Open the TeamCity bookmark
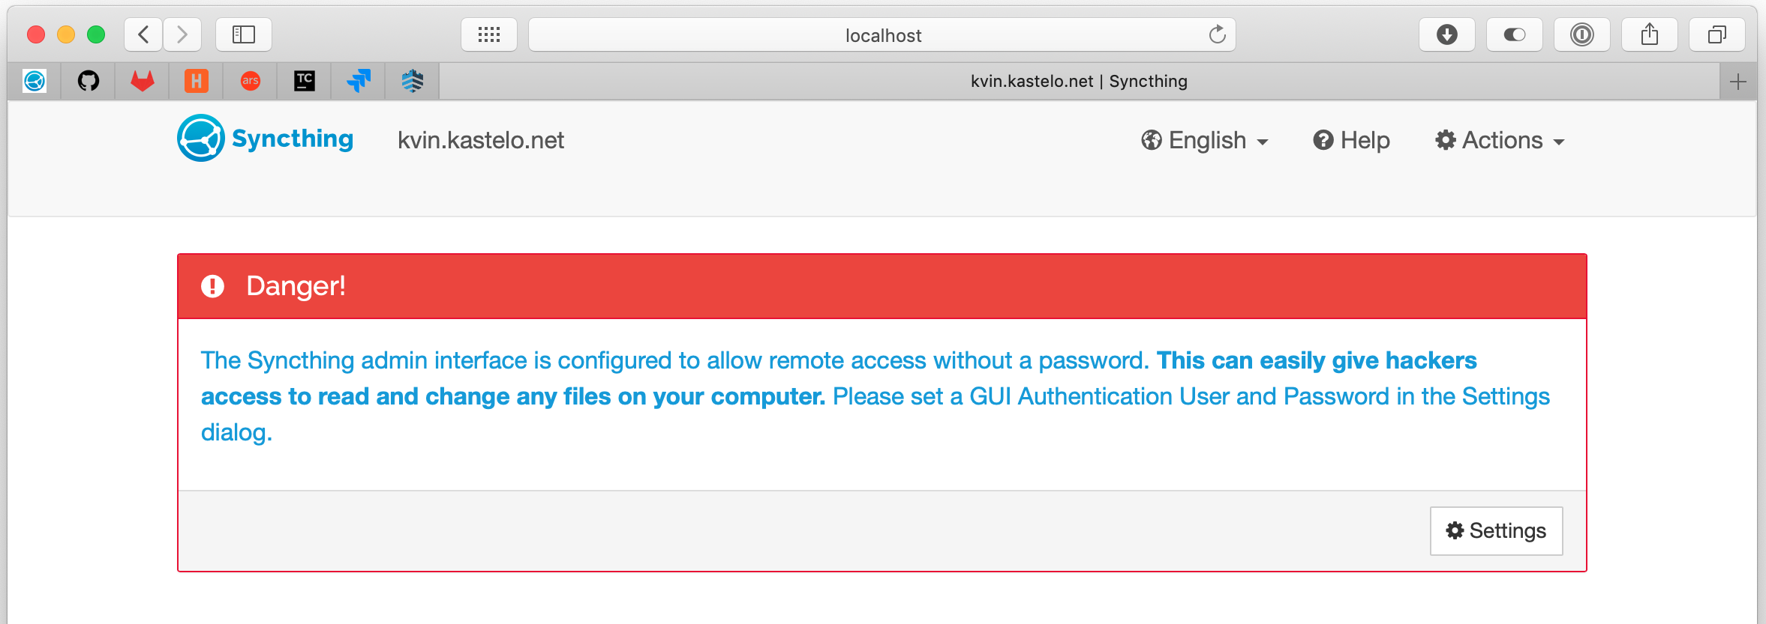 [305, 81]
